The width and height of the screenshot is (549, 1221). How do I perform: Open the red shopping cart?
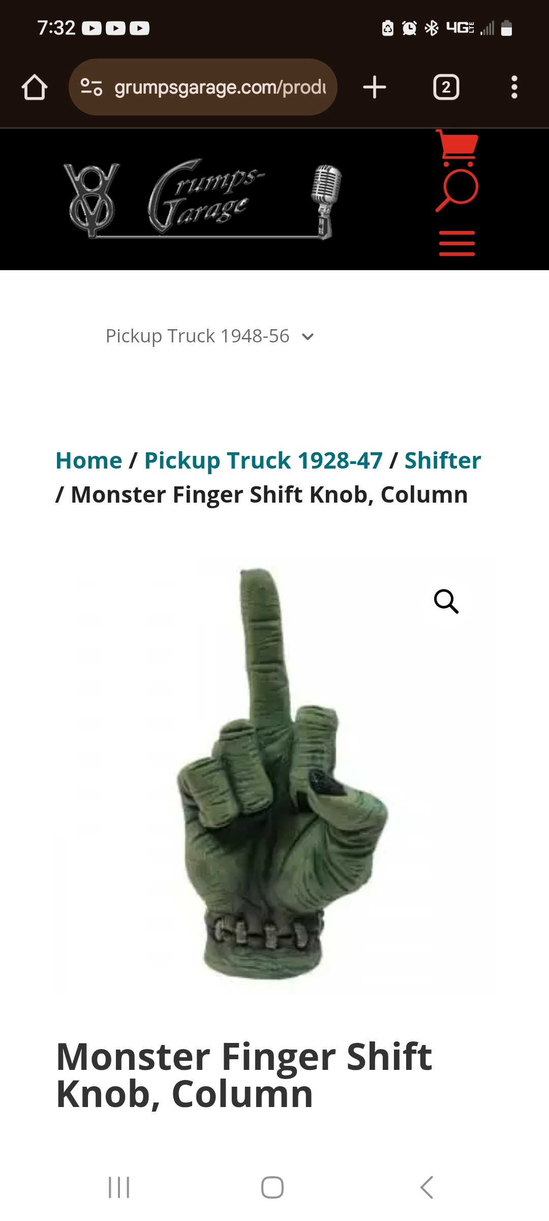[x=457, y=148]
